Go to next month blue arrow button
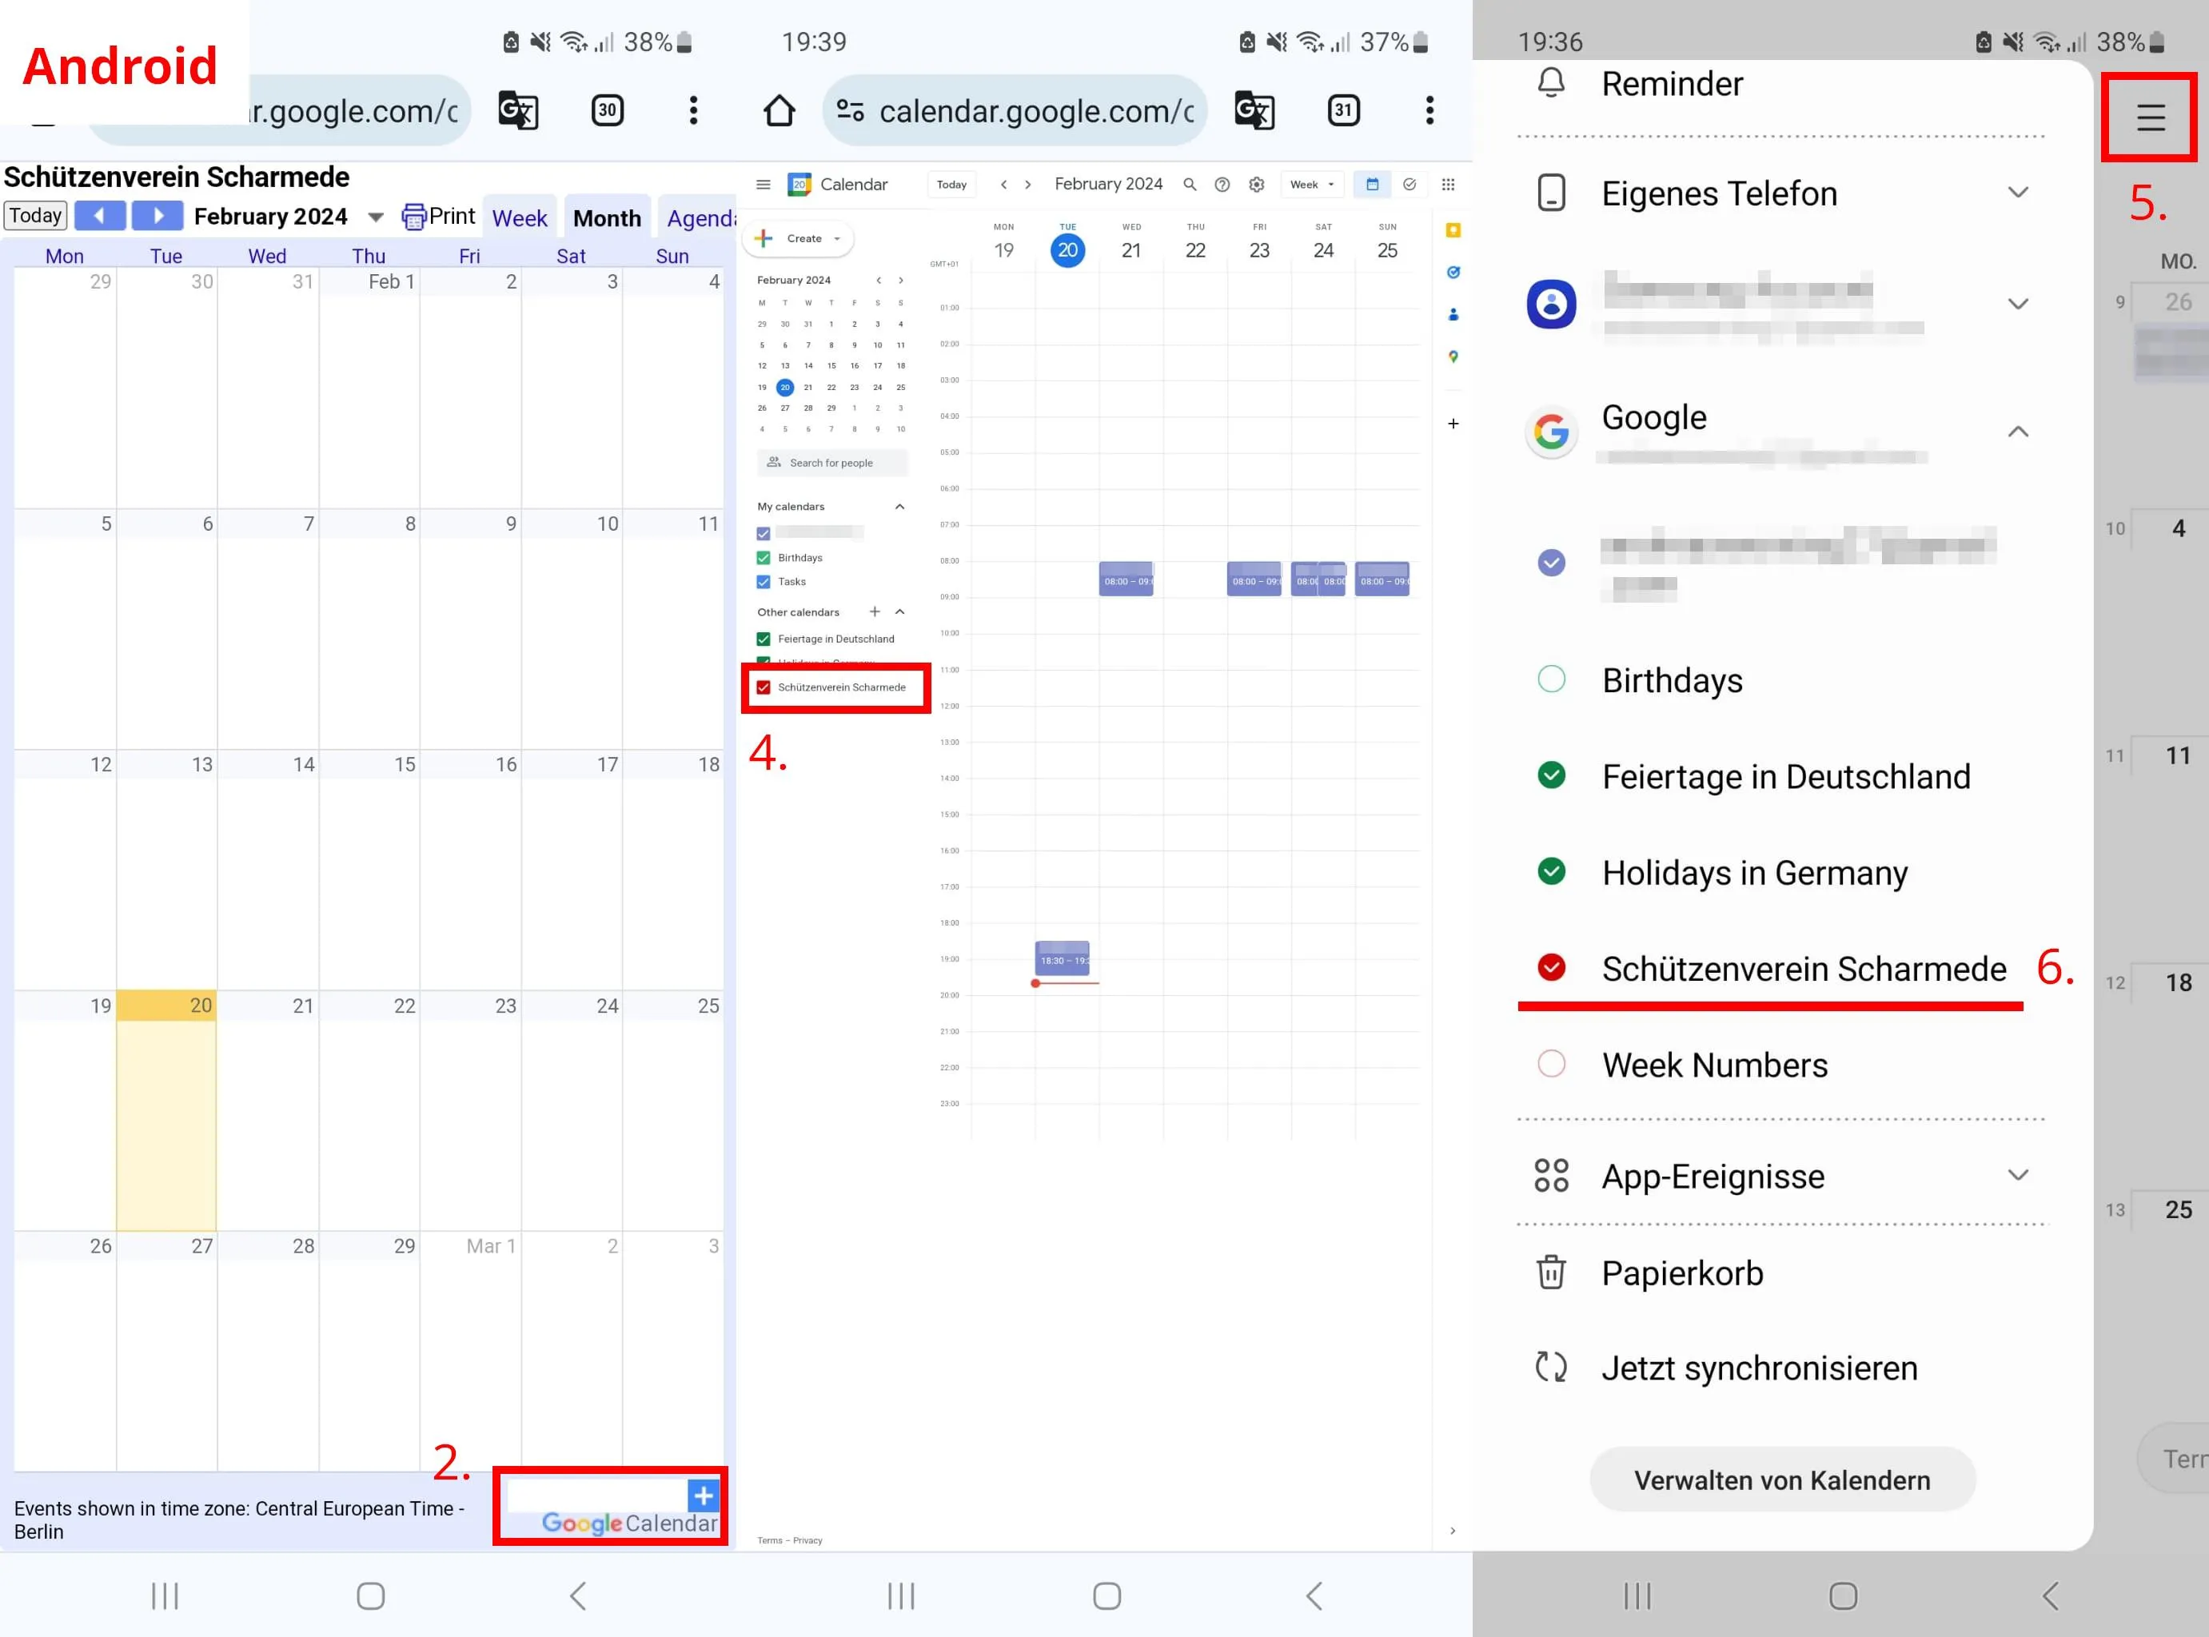Viewport: 2209px width, 1637px height. tap(157, 215)
